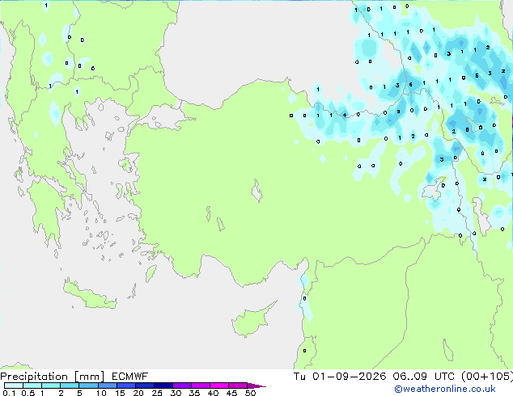The height and width of the screenshot is (396, 513).
Task: Click the Lake Tuz outline in central Turkey
Action: click(256, 192)
